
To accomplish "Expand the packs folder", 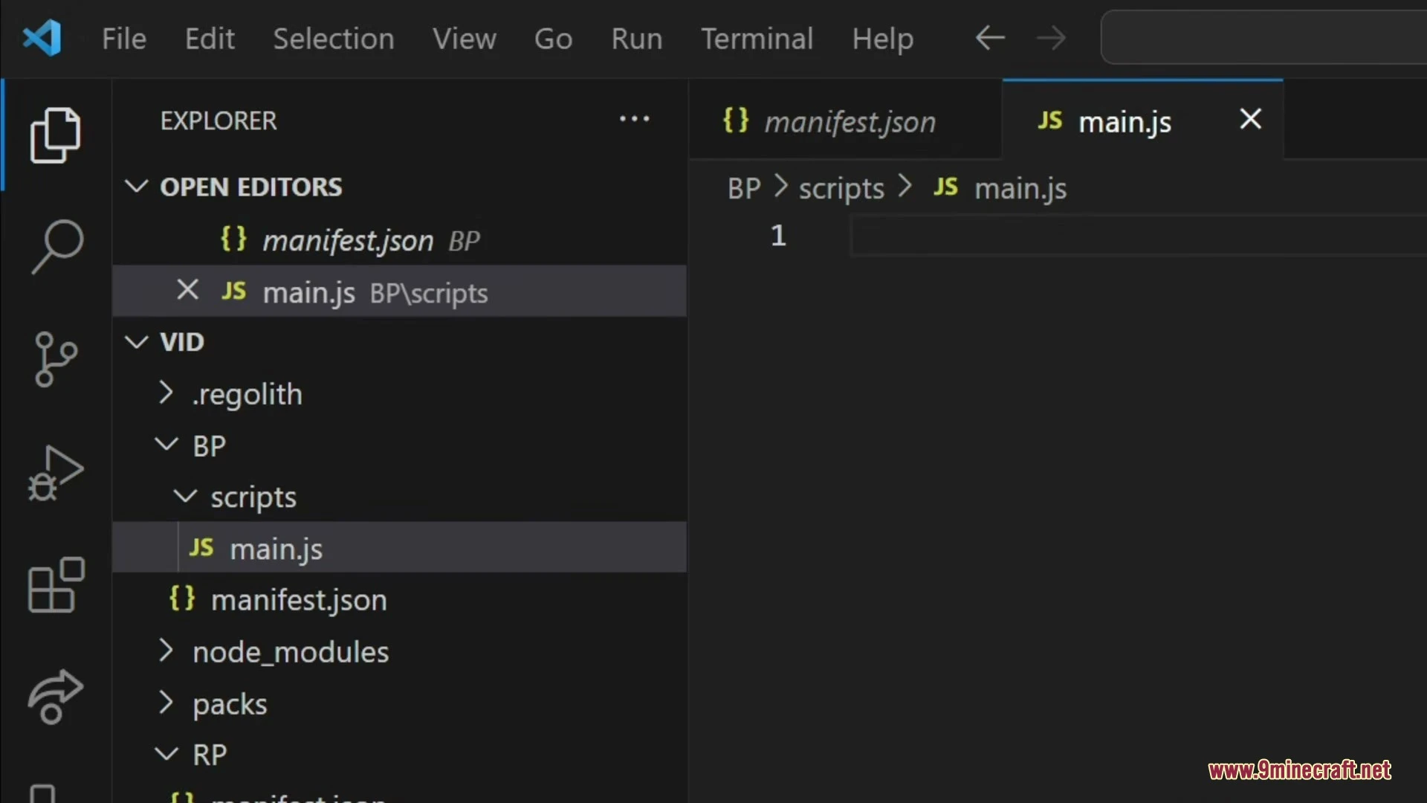I will coord(166,703).
